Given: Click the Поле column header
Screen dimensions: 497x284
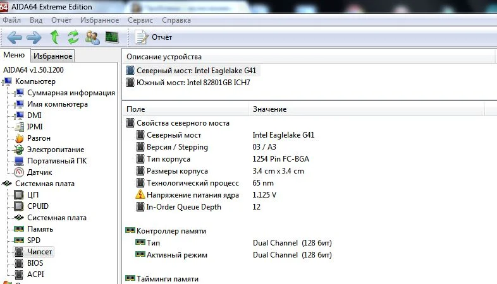Looking at the screenshot, I should (186, 109).
